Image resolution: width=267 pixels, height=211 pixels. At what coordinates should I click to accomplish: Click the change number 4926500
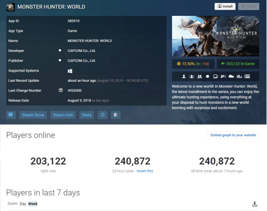tap(75, 90)
